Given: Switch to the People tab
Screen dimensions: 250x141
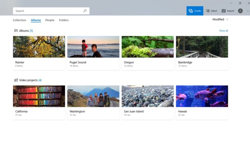Looking at the screenshot, I should click(50, 20).
